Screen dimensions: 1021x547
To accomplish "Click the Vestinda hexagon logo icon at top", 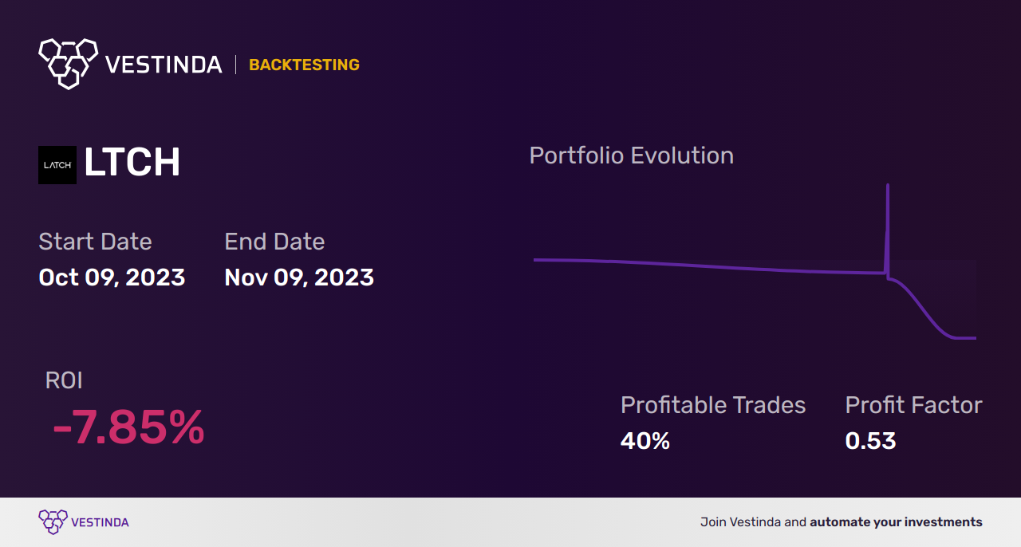I will [x=68, y=63].
